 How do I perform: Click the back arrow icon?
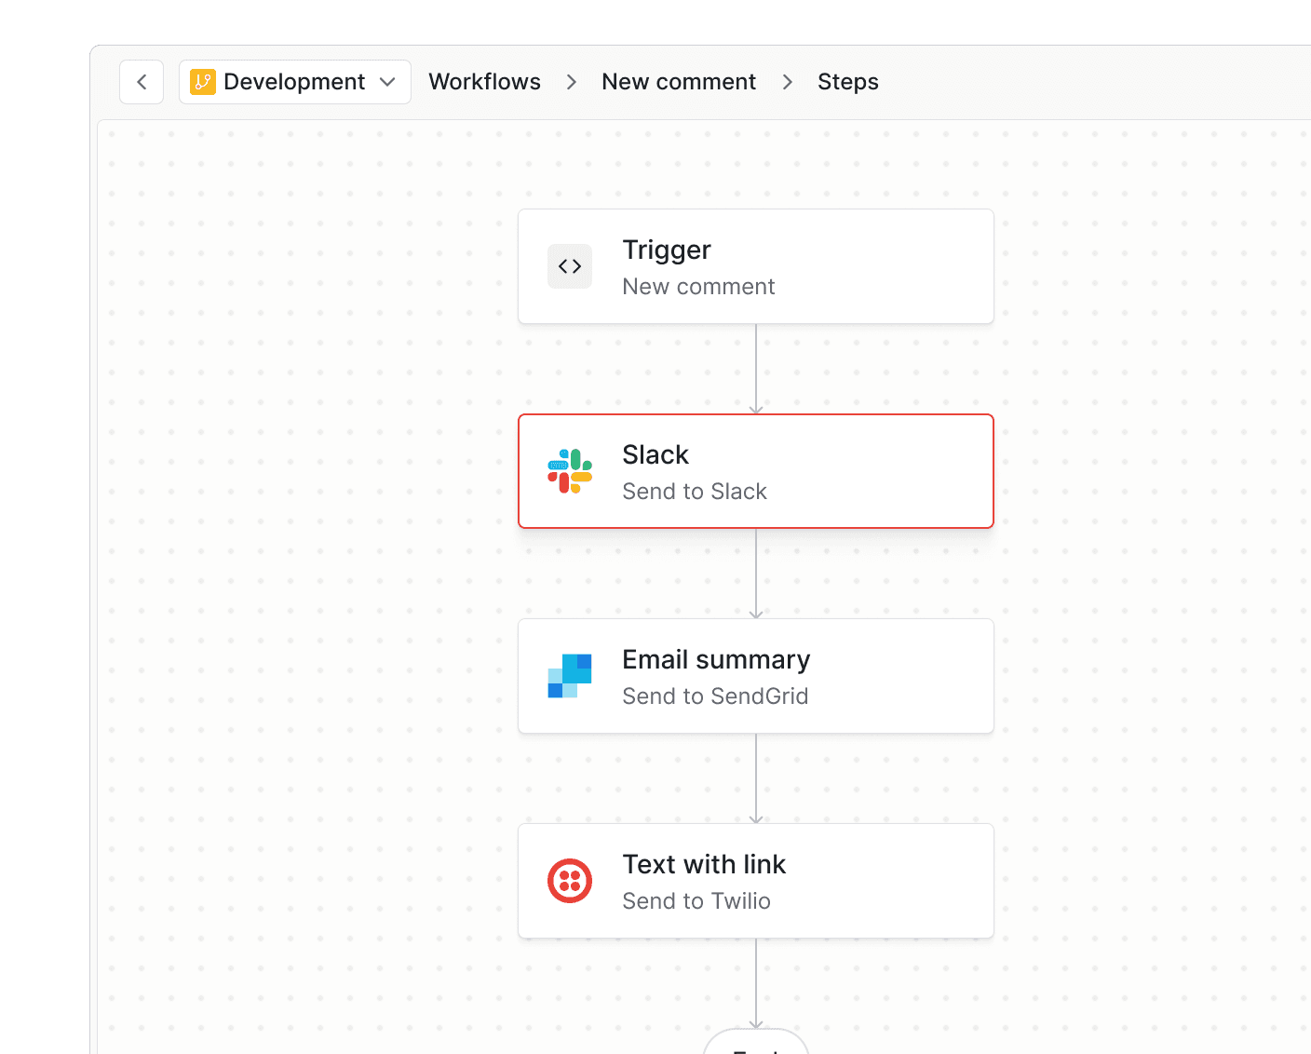click(141, 81)
